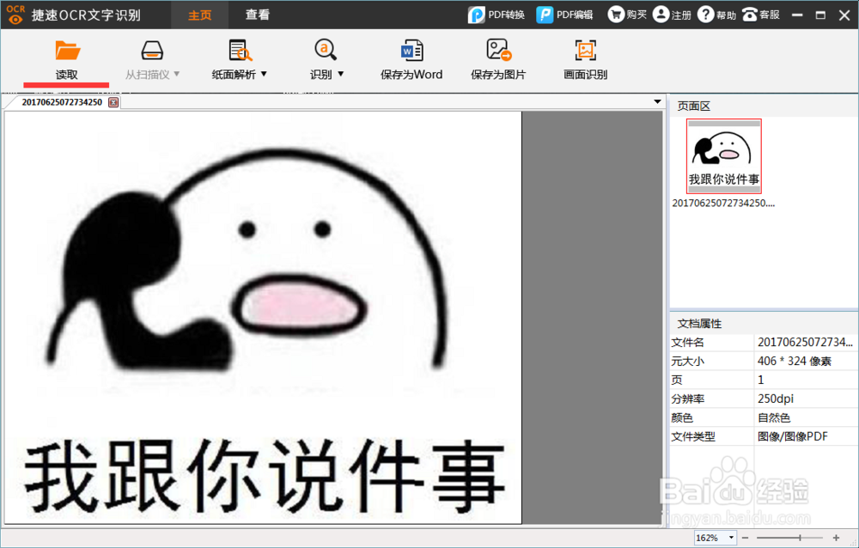Click the 从扫描仪 scanner icon

152,50
